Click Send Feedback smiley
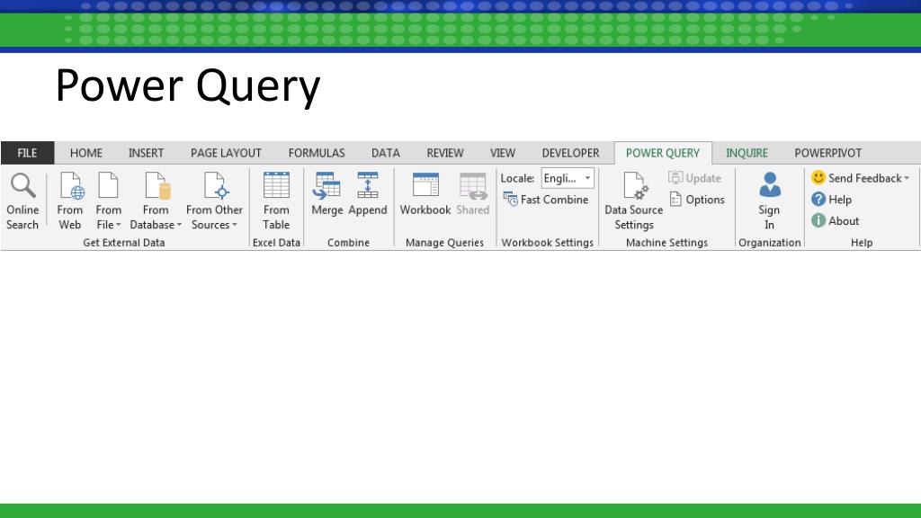921x518 pixels. (818, 177)
